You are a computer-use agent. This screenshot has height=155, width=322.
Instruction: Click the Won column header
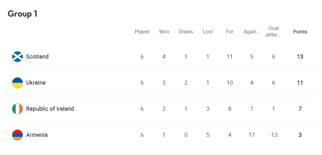(x=164, y=32)
